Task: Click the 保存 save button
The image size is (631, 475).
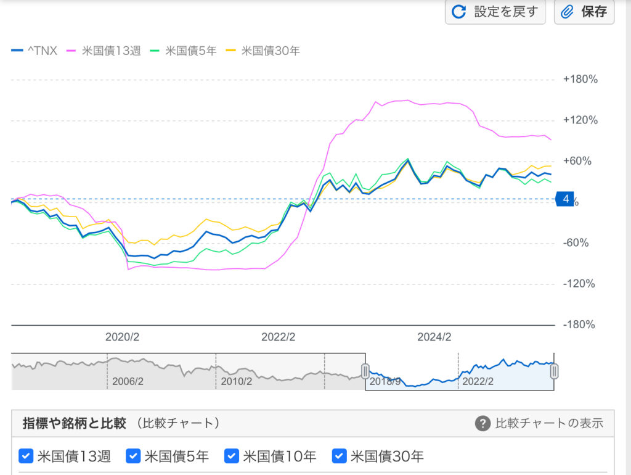Action: (x=584, y=12)
